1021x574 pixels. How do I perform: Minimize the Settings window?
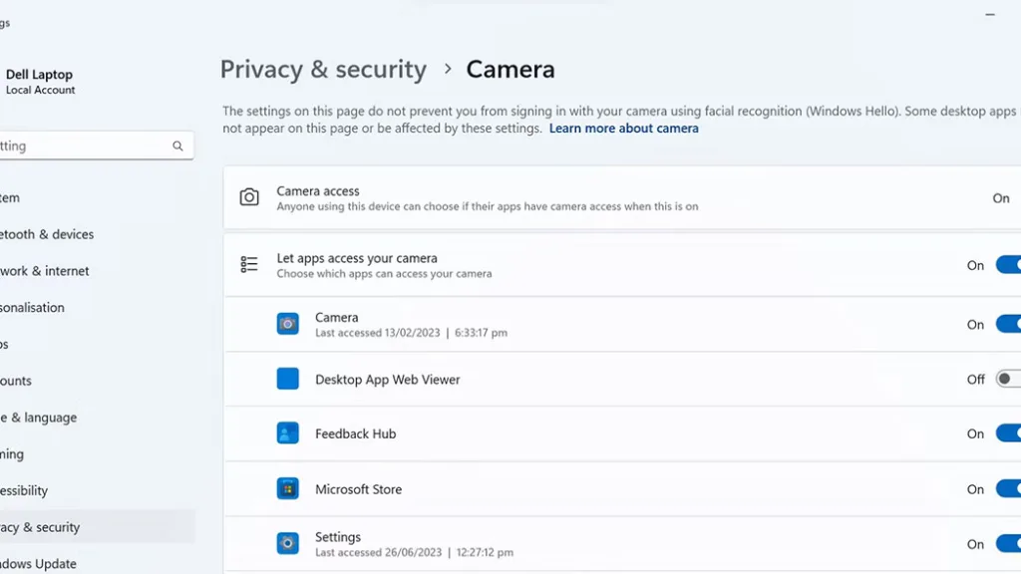click(990, 14)
